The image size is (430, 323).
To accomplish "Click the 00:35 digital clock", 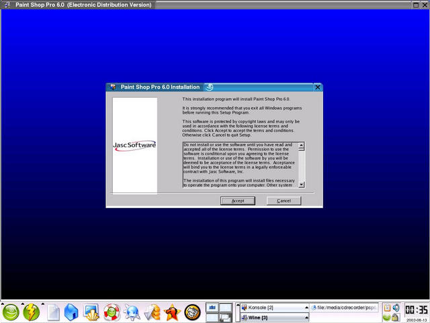I will pyautogui.click(x=416, y=310).
